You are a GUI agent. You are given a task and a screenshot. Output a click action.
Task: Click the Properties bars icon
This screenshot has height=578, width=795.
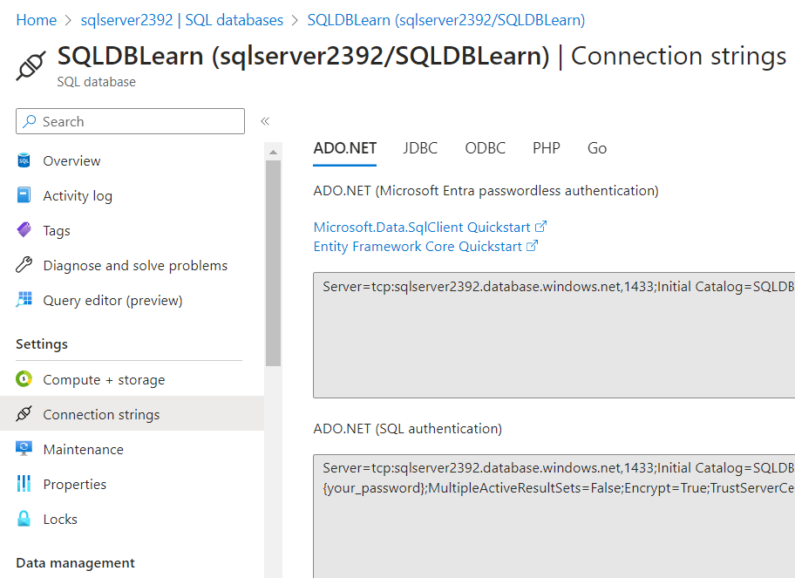[24, 484]
